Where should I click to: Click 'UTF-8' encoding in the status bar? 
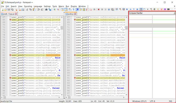click(x=152, y=101)
